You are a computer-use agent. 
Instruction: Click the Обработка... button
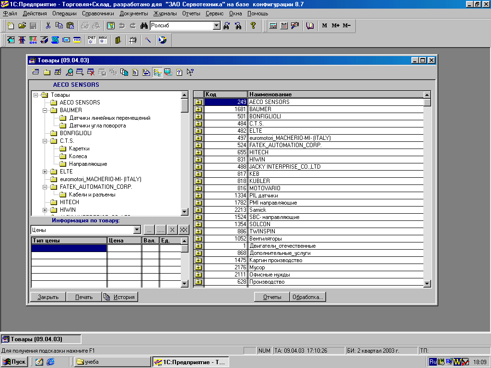(x=308, y=297)
